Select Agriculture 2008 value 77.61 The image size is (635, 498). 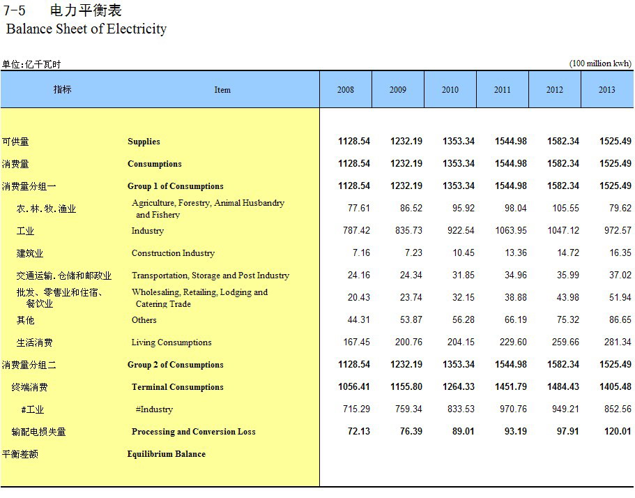(x=359, y=208)
